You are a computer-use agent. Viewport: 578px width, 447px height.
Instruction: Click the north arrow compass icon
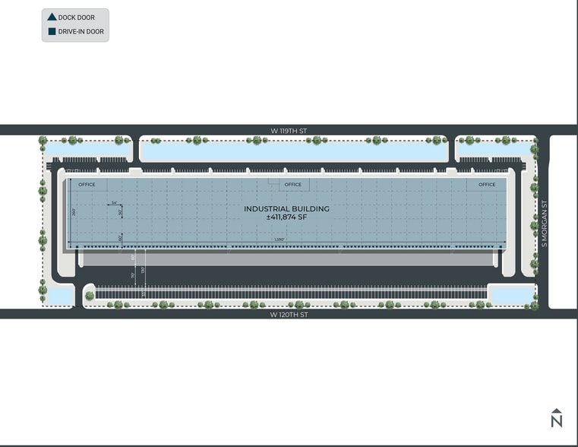[556, 417]
